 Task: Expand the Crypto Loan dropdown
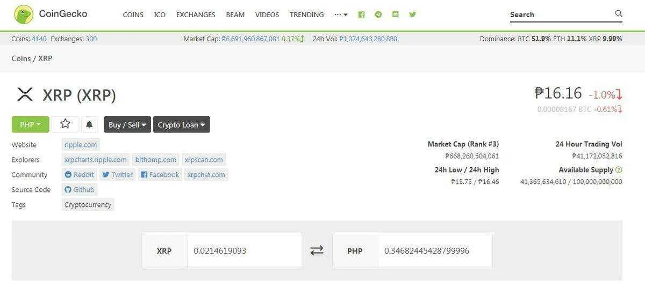[x=182, y=124]
